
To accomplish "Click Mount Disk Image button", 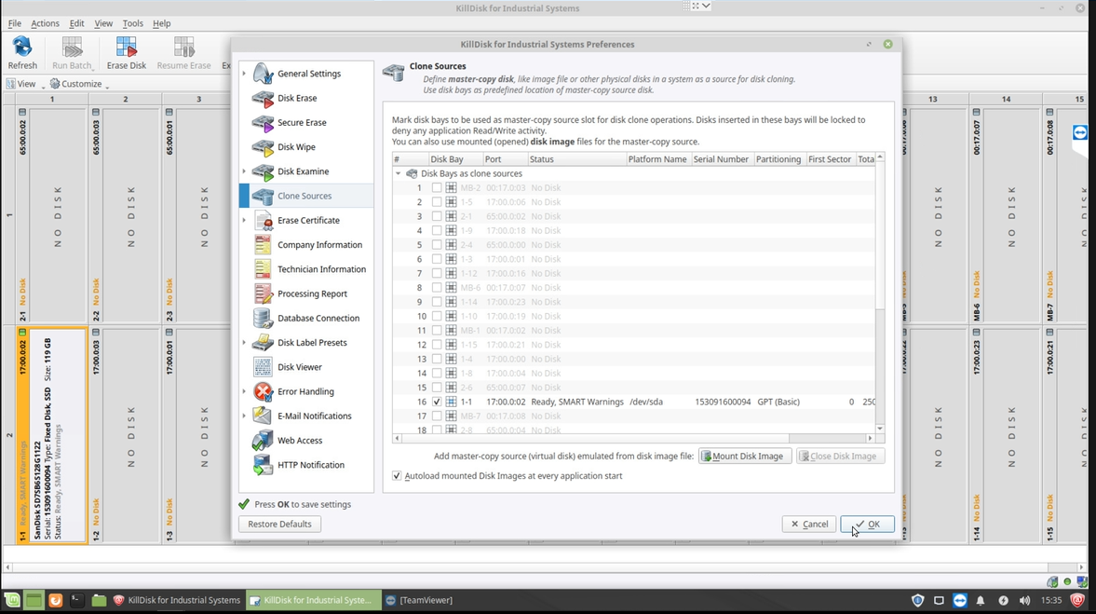I will pos(745,456).
